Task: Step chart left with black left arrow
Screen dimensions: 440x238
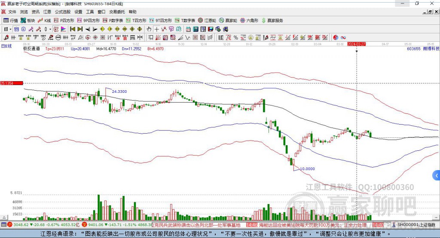Action: (88, 29)
